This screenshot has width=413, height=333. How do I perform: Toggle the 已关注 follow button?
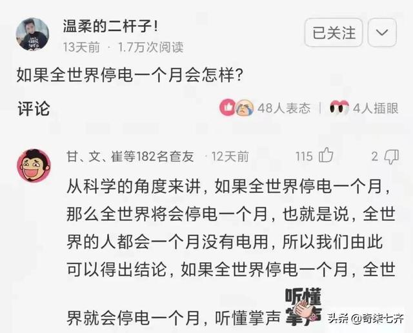334,33
